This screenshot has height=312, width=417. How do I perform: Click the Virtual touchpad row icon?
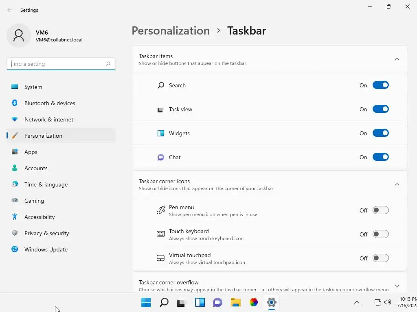160,258
